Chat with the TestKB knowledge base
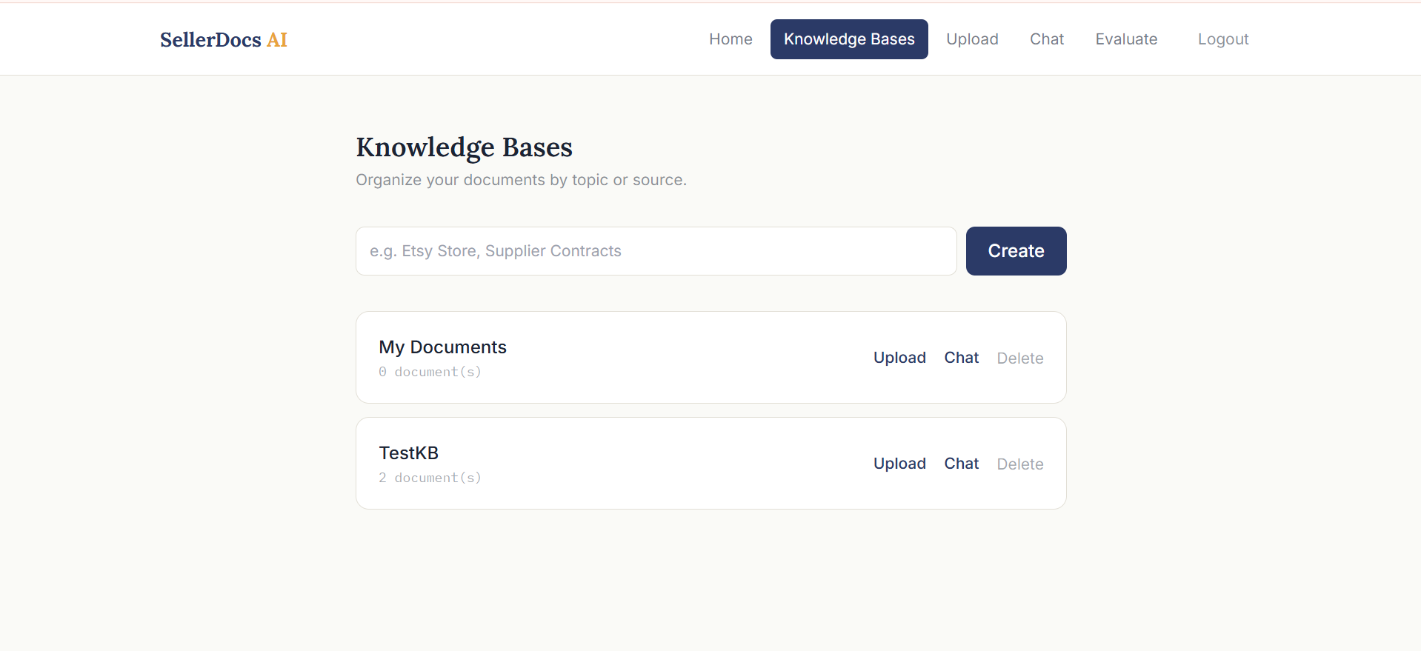The width and height of the screenshot is (1421, 651). [961, 464]
